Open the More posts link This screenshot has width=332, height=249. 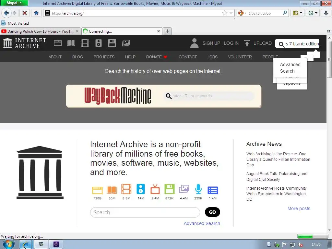pos(299,208)
